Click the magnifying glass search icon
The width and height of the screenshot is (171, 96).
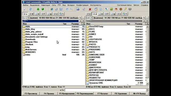72,9
